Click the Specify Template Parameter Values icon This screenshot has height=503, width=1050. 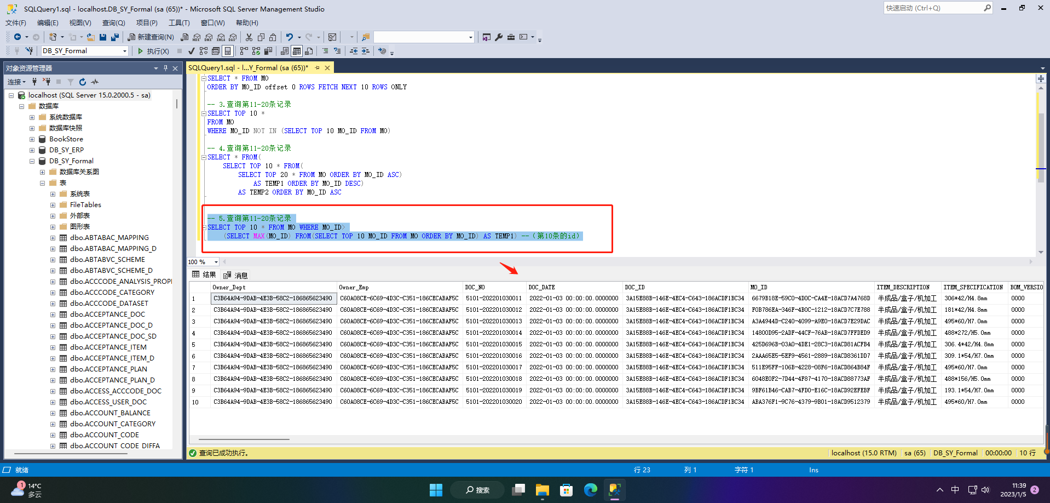382,51
